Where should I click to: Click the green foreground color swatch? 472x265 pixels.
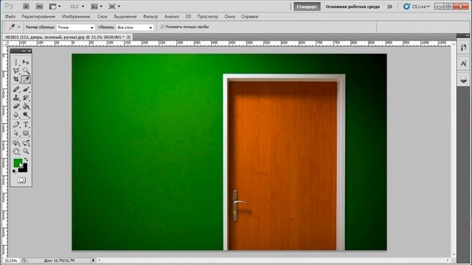click(18, 163)
